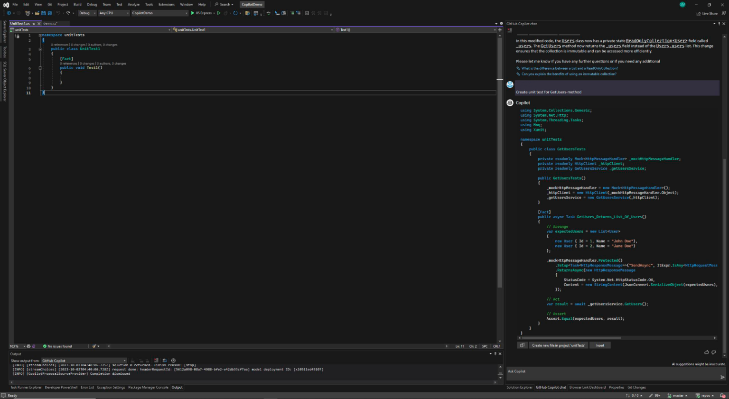Screen dimensions: 729x399
Task: Click the code cleanup broom icon
Action: [x=94, y=346]
